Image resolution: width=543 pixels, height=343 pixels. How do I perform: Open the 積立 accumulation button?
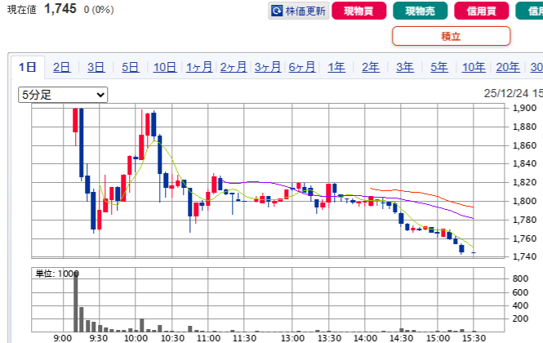[451, 36]
